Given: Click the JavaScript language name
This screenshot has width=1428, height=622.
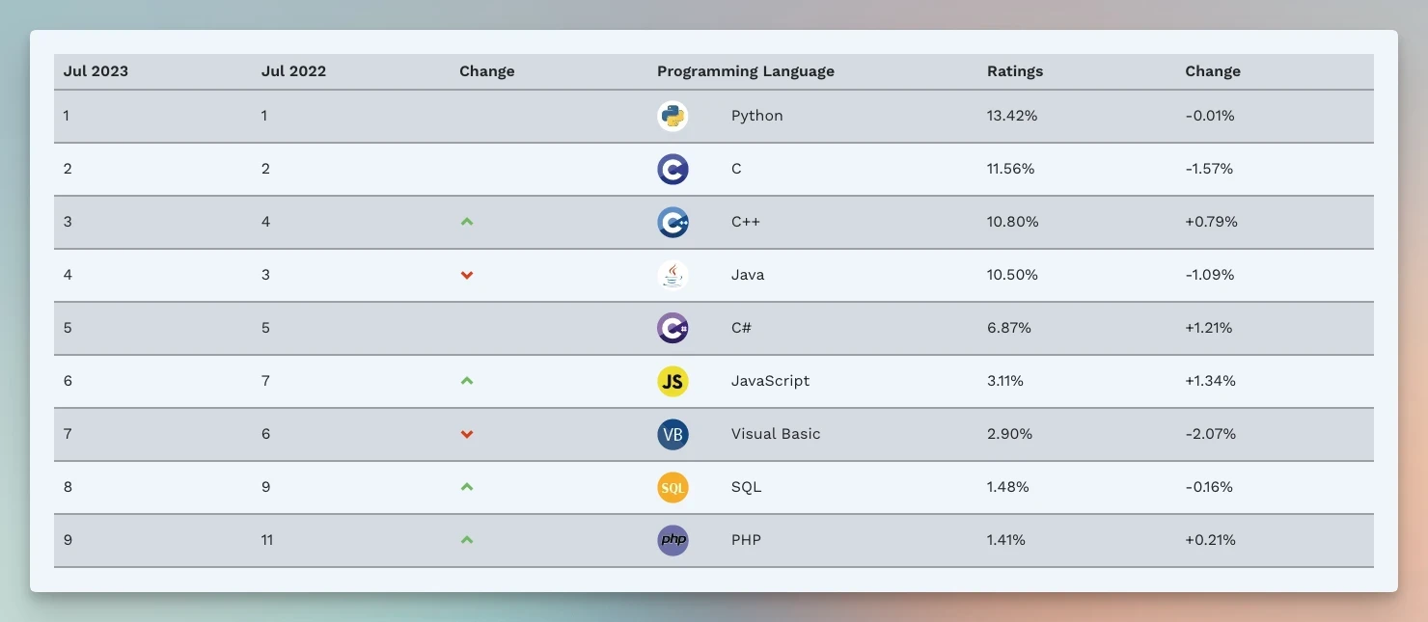Looking at the screenshot, I should pyautogui.click(x=770, y=381).
